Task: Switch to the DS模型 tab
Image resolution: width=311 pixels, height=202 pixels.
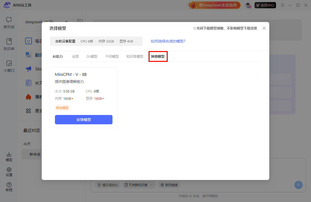Action: pos(92,56)
